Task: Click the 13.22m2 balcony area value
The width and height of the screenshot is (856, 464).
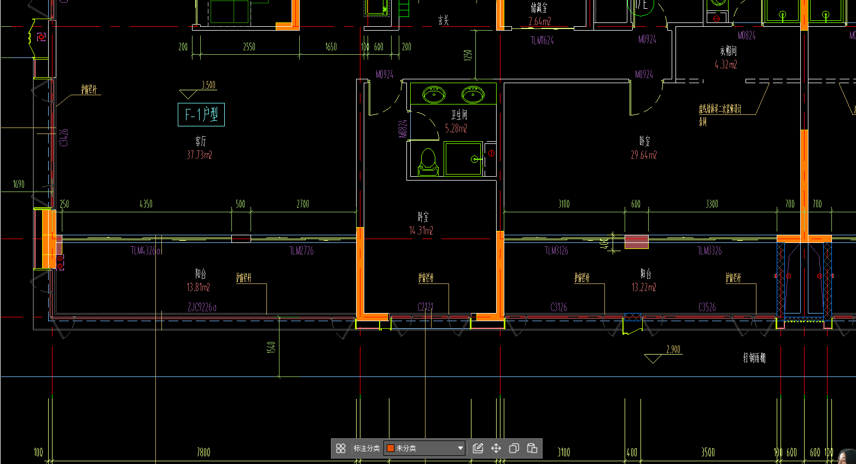Action: pos(644,287)
